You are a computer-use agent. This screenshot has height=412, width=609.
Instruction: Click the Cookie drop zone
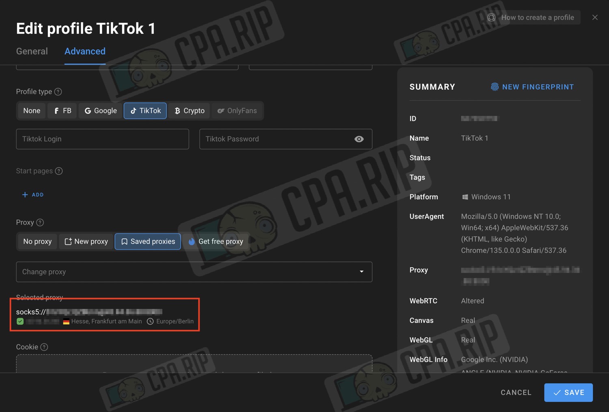tap(194, 364)
